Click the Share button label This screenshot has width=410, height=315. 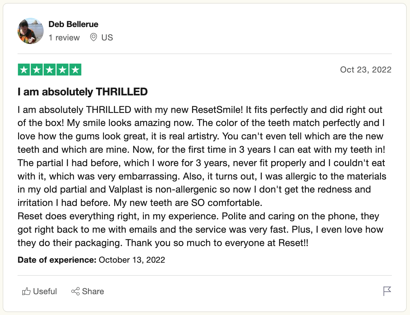pos(93,291)
